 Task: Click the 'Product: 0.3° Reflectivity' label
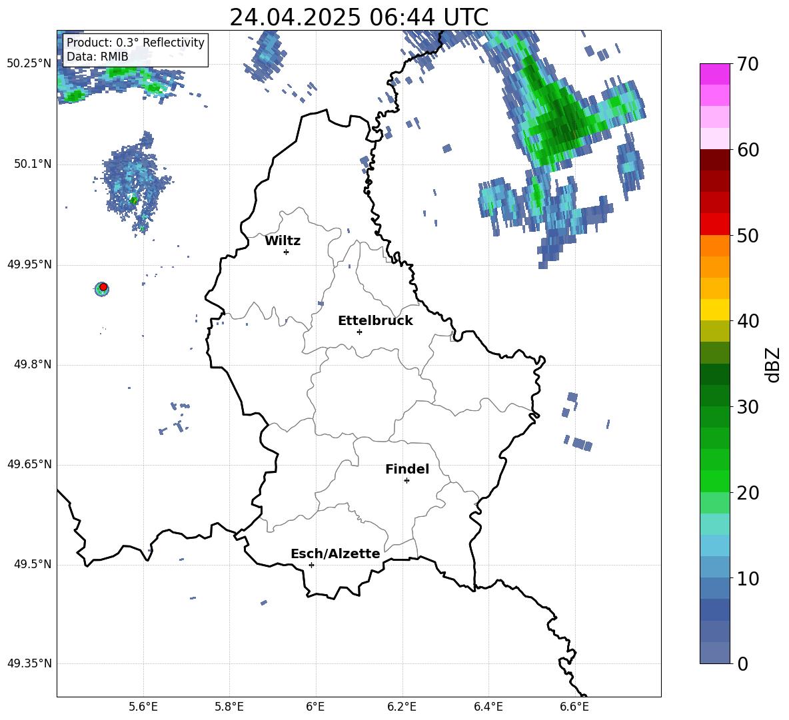135,42
